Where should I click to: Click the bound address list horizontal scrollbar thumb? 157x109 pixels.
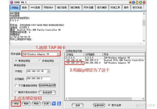pos(100,99)
